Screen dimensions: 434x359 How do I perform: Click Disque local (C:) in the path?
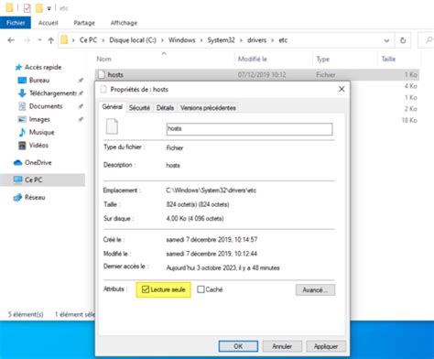pyautogui.click(x=133, y=40)
